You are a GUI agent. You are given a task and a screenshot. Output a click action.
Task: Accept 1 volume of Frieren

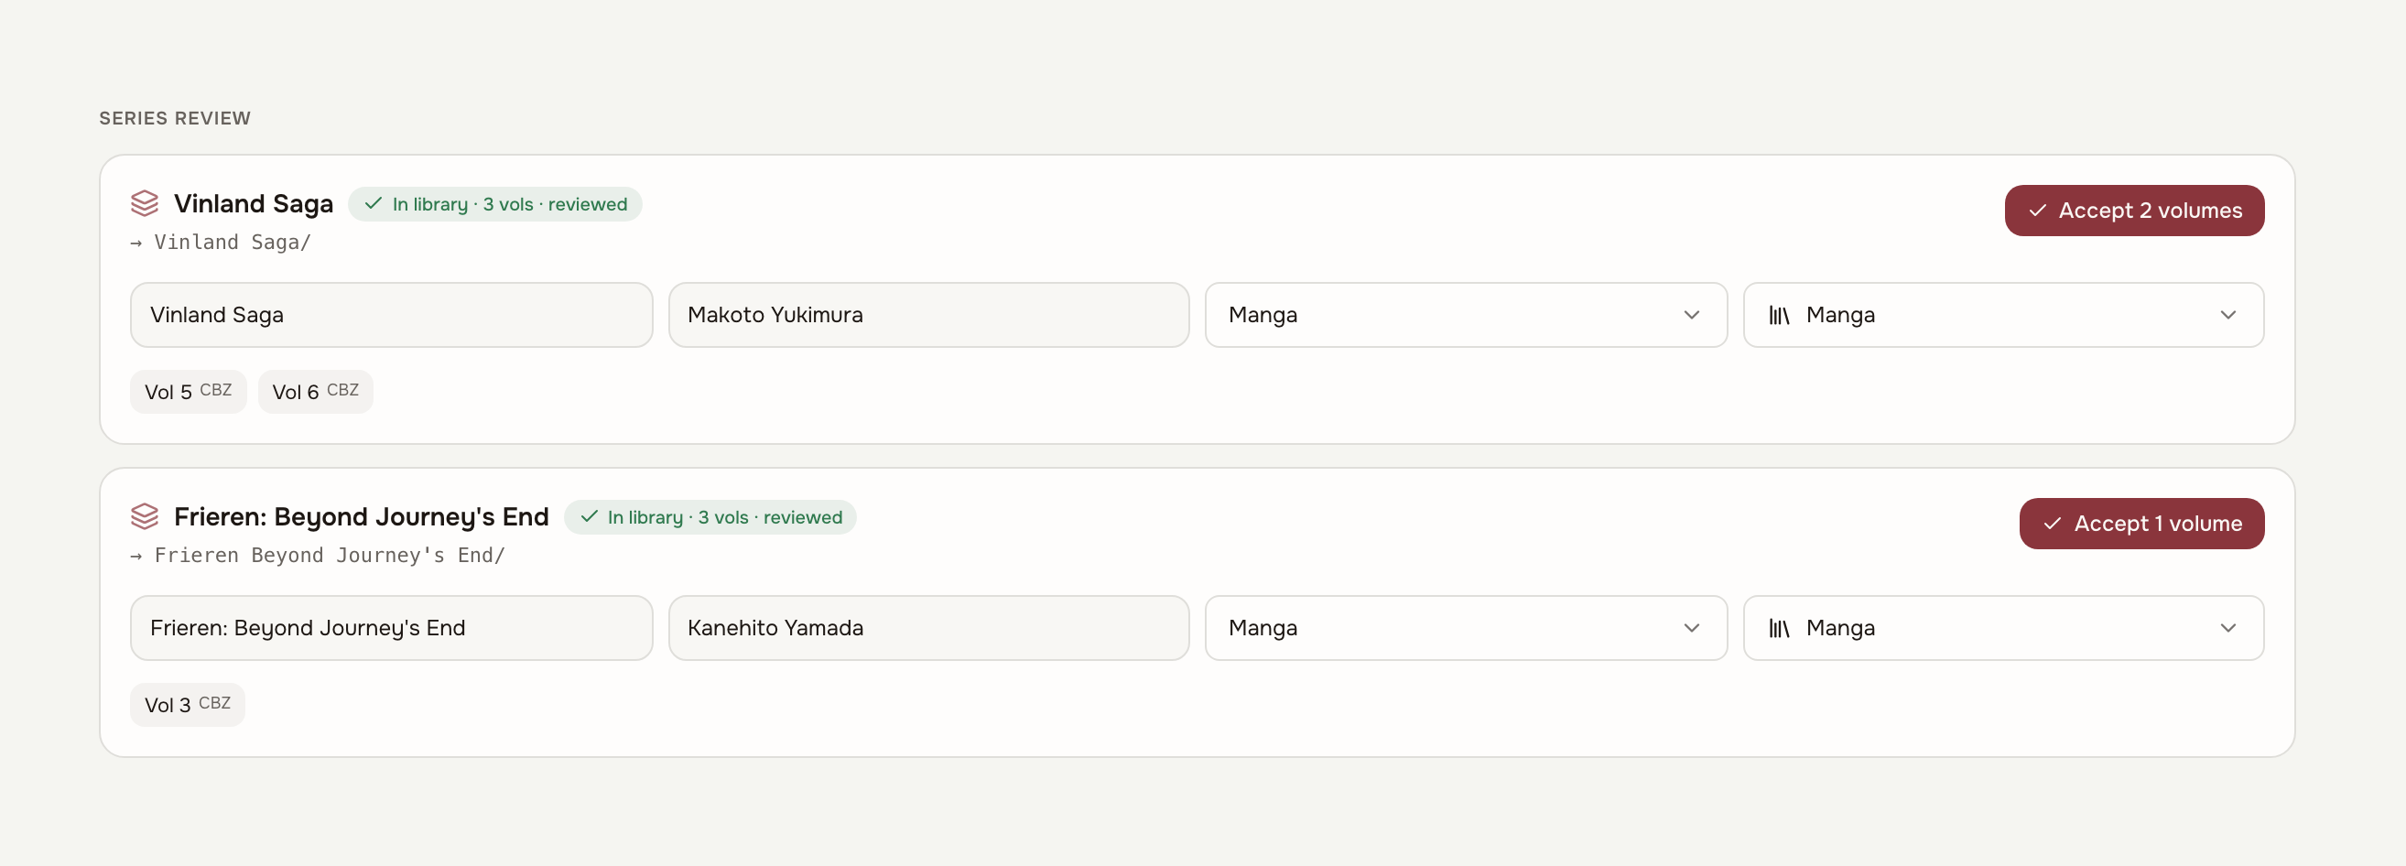2141,523
